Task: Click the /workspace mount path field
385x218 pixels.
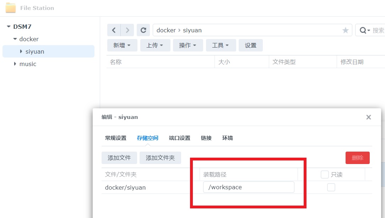Action: 249,187
